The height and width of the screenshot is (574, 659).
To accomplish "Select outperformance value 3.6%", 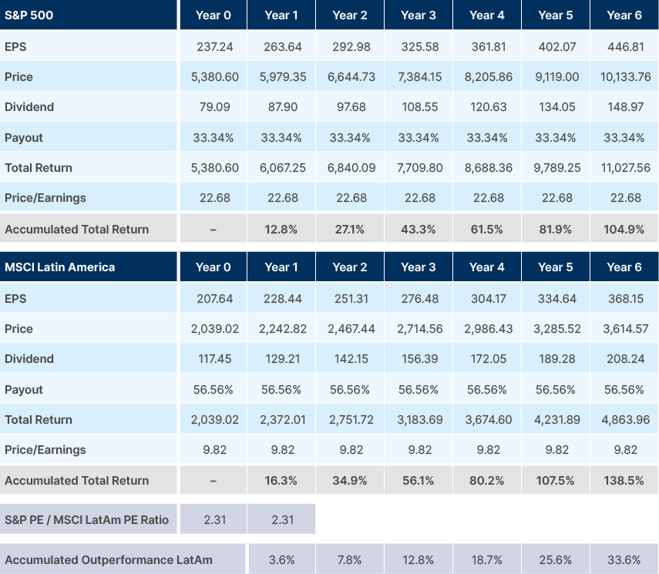I will (x=281, y=559).
